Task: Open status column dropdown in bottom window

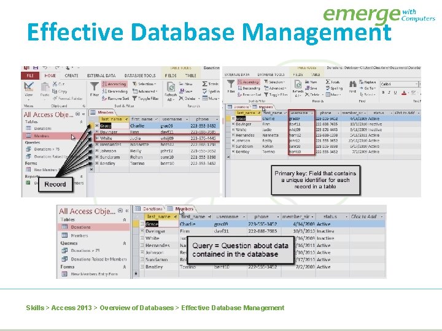Action: 346,217
